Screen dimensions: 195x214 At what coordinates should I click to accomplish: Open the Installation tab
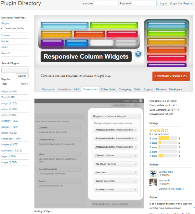point(64,89)
